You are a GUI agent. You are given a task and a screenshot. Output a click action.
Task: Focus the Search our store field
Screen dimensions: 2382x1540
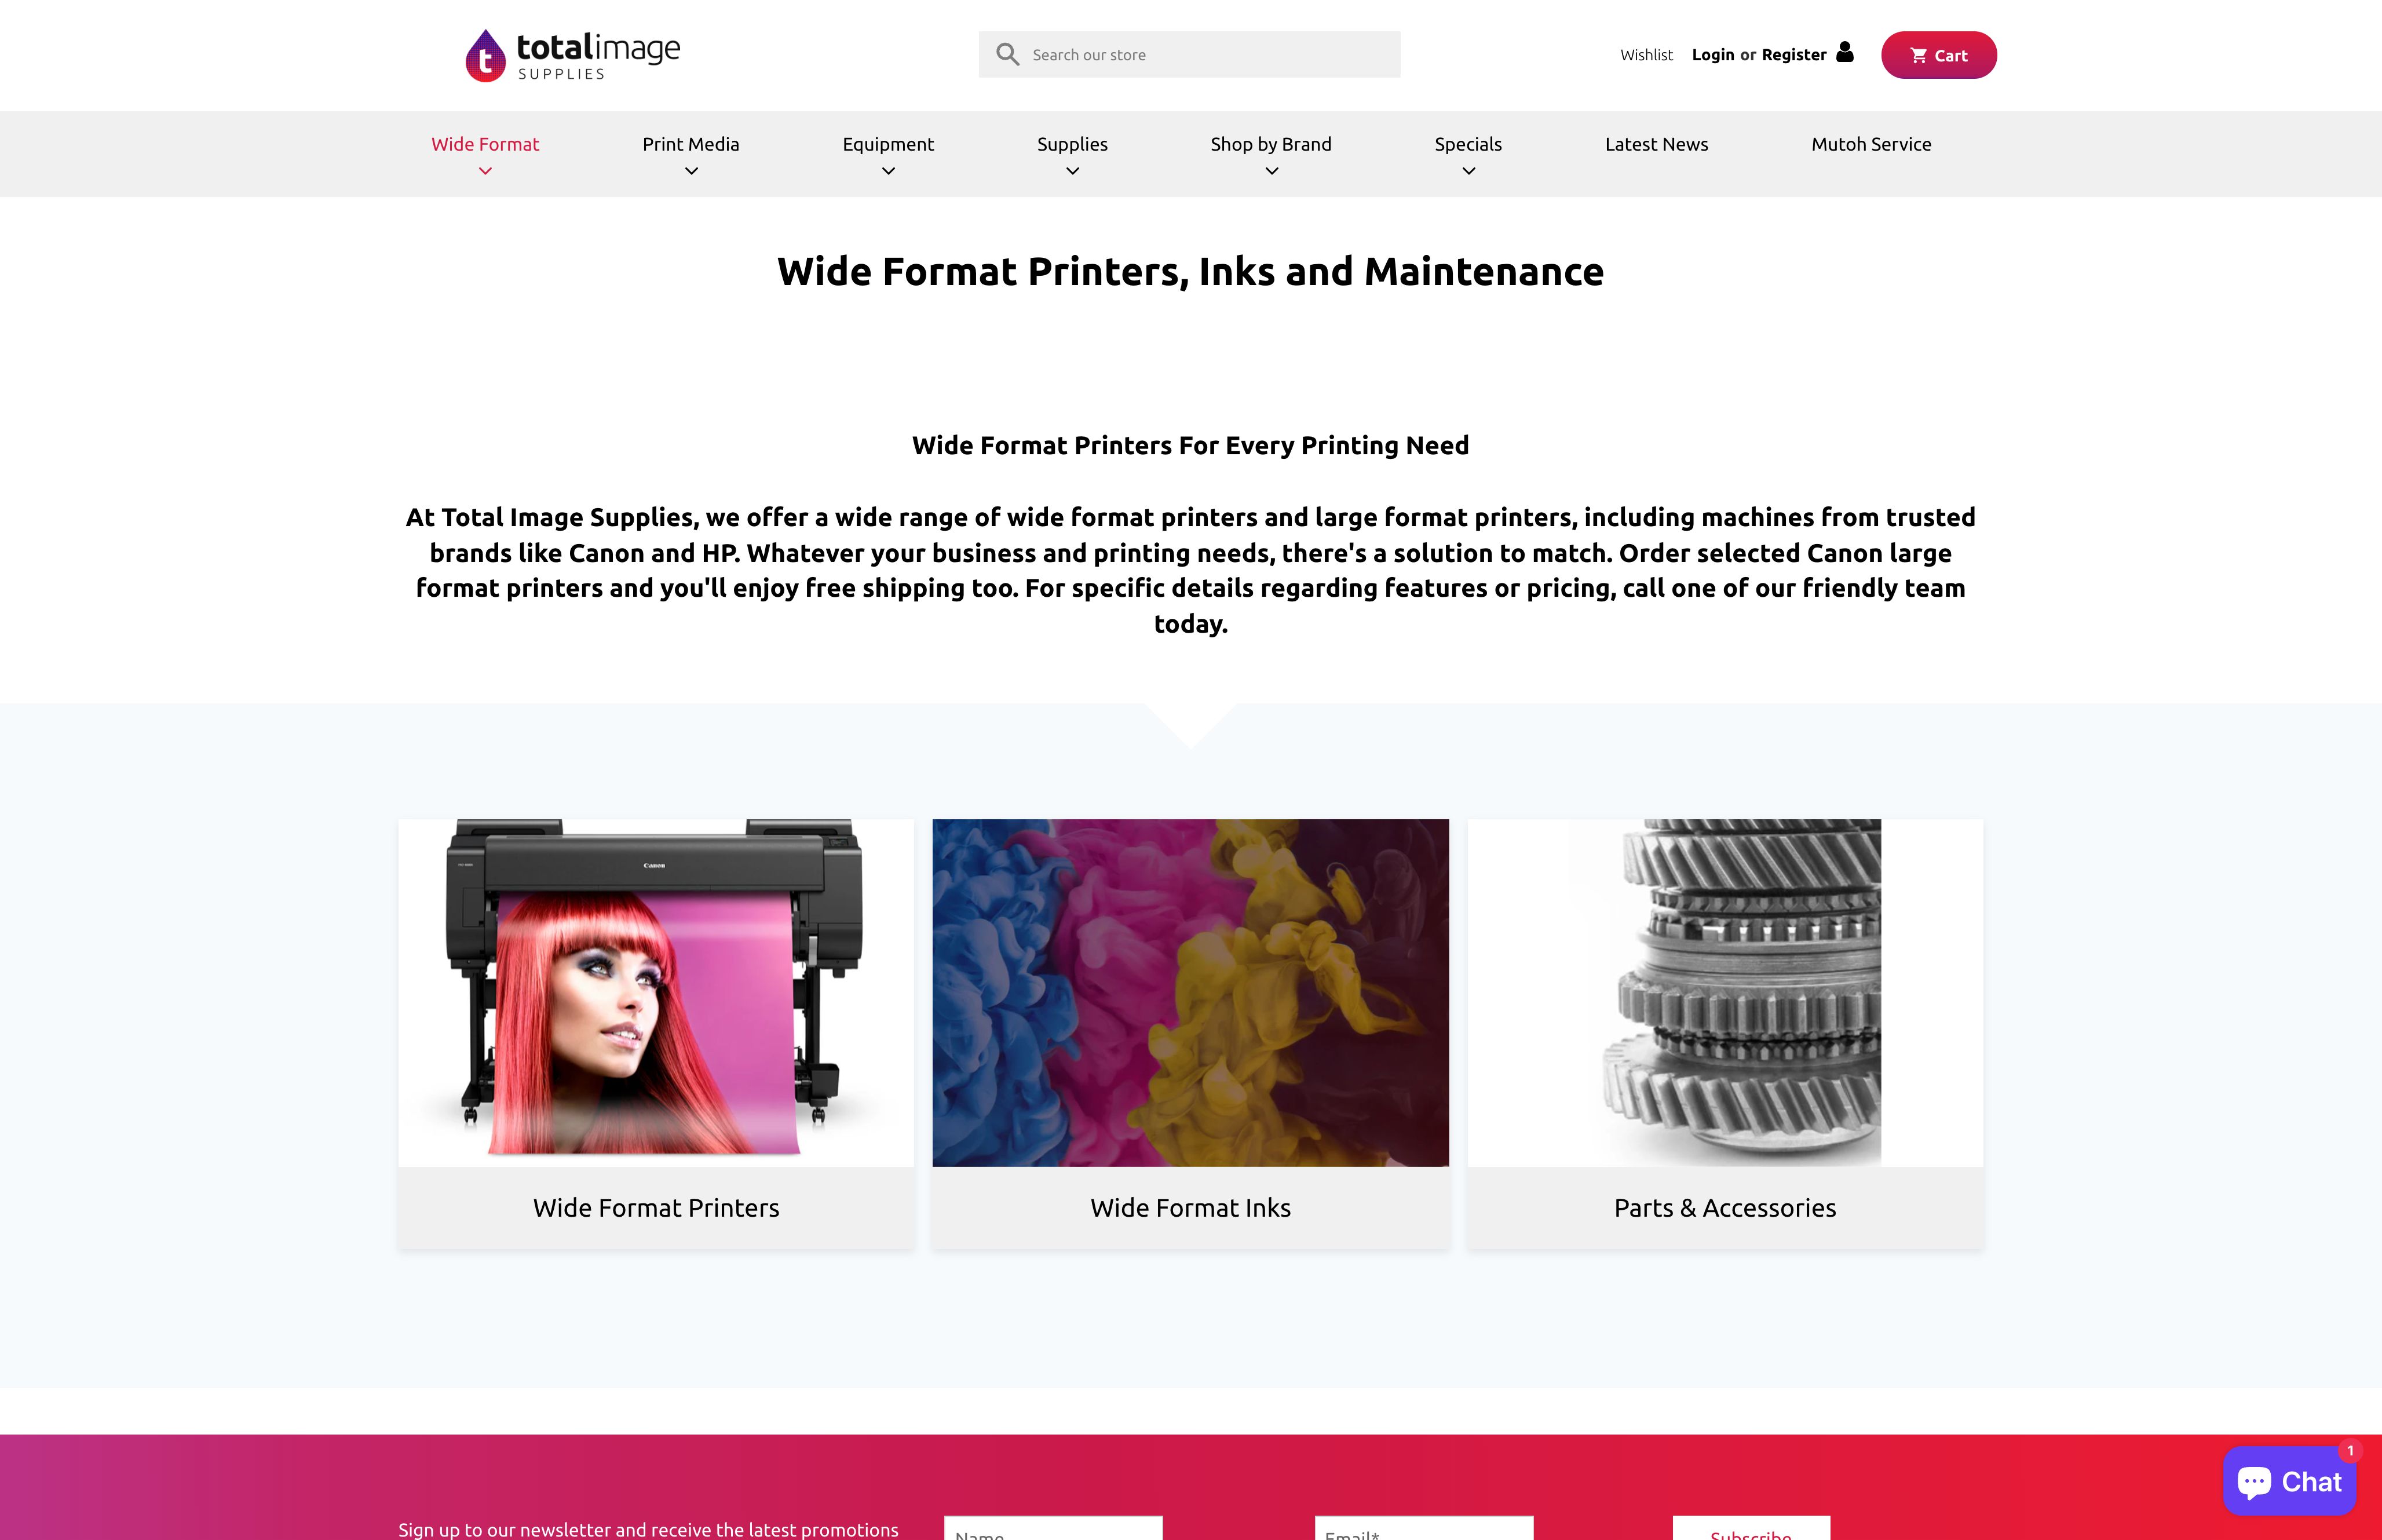[x=1189, y=55]
